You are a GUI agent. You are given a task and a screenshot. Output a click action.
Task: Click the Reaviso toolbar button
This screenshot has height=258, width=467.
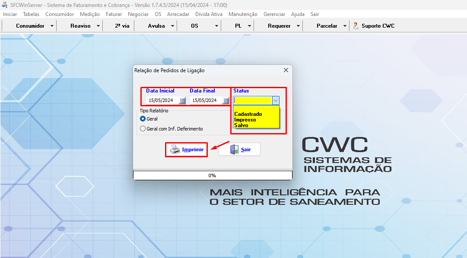click(80, 26)
